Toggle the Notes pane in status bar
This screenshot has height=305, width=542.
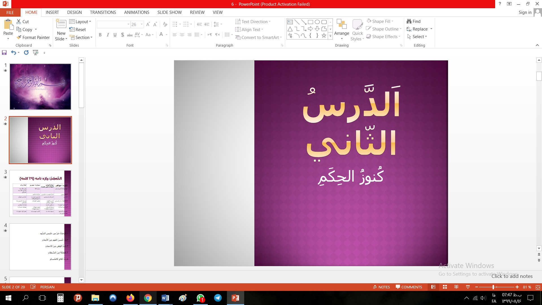click(381, 287)
